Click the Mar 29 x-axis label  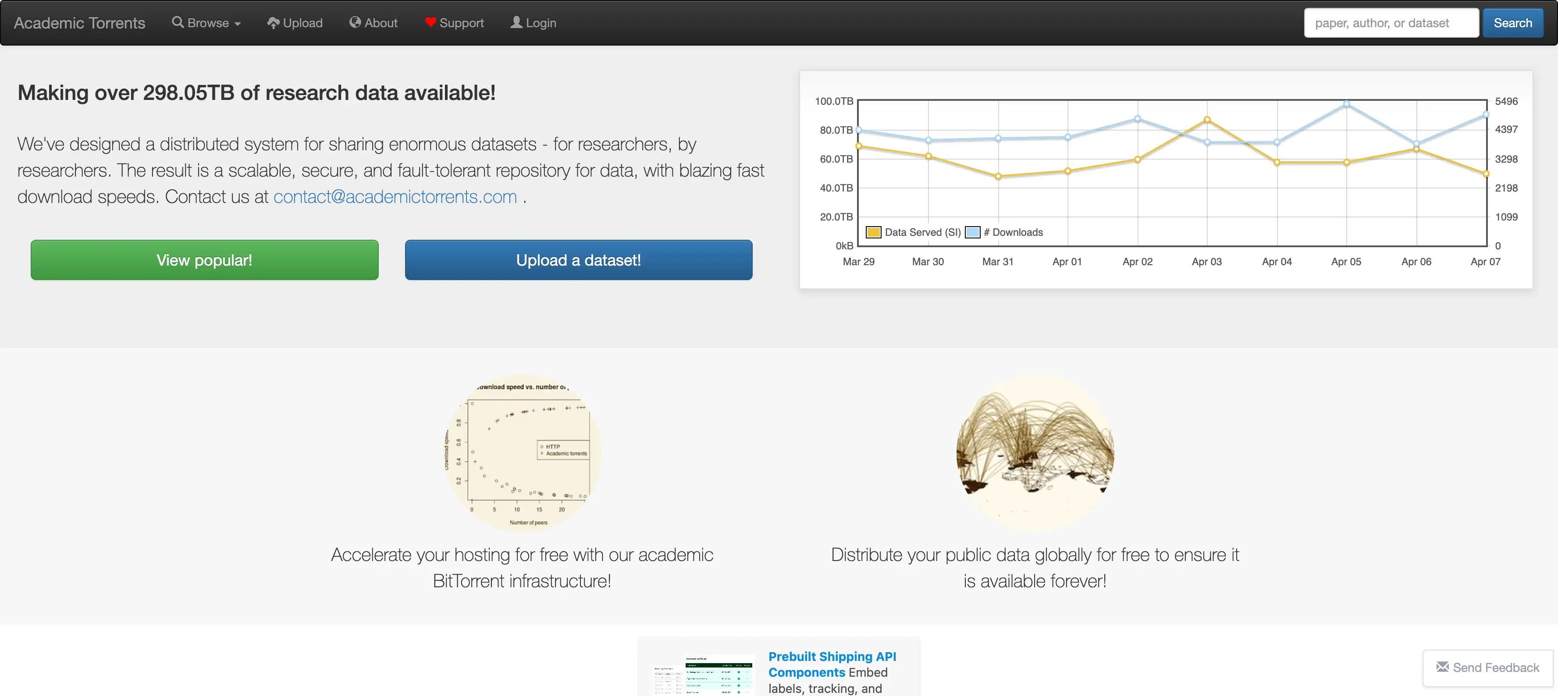tap(858, 262)
